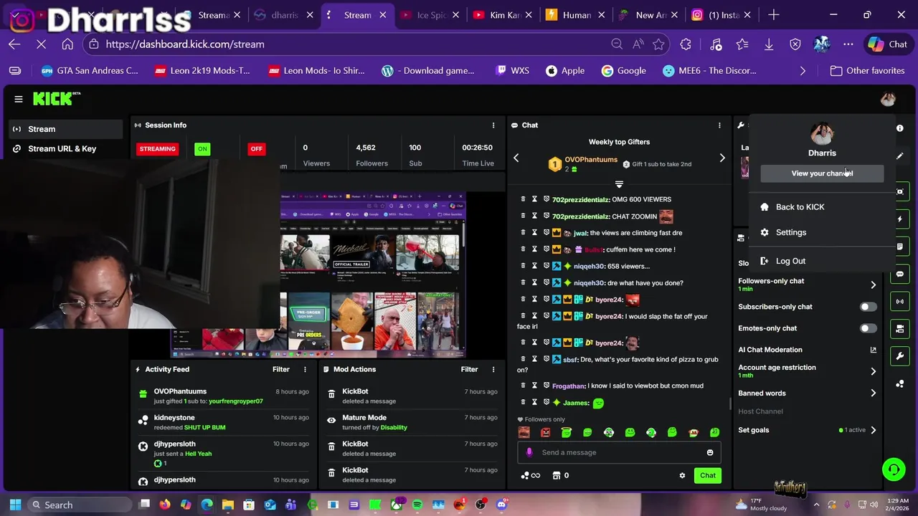Expand Banned words settings

pyautogui.click(x=873, y=393)
